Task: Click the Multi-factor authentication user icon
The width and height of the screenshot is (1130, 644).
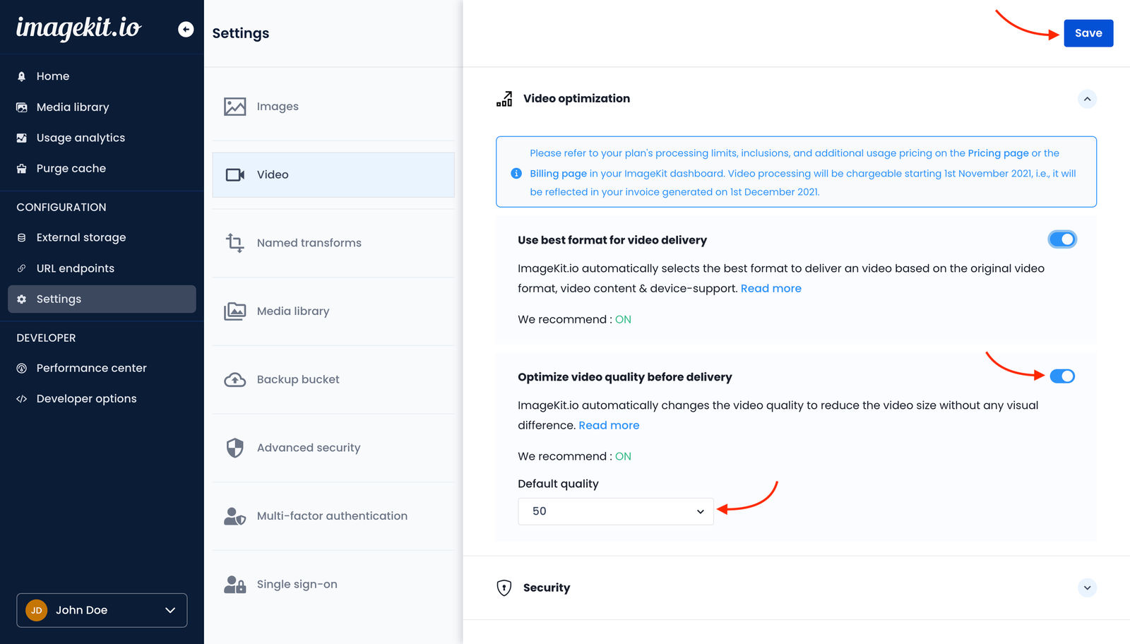Action: pyautogui.click(x=235, y=516)
